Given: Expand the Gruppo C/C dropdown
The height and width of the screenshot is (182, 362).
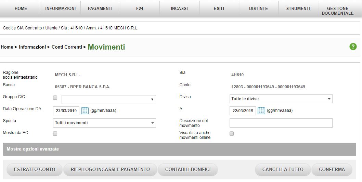Looking at the screenshot, I should click(x=108, y=100).
